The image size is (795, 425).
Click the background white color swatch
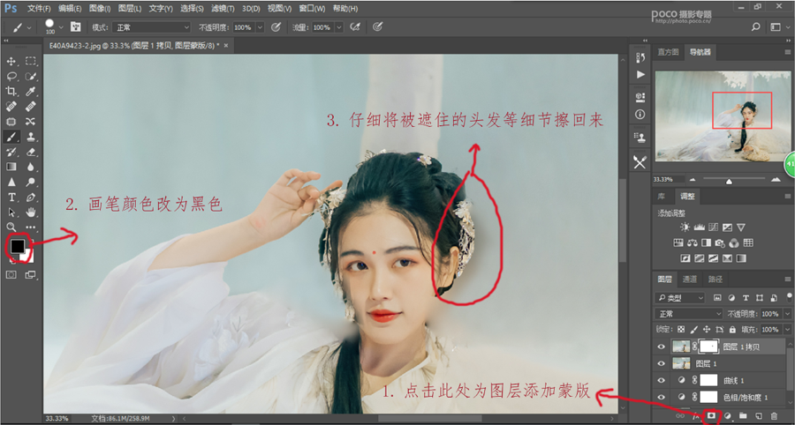(28, 257)
